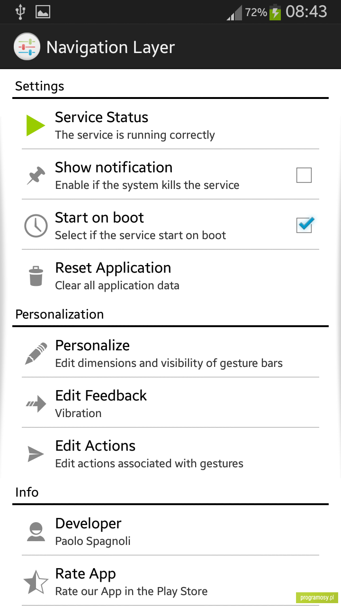The width and height of the screenshot is (341, 606).
Task: Enable the Show notification checkbox
Action: pyautogui.click(x=304, y=175)
